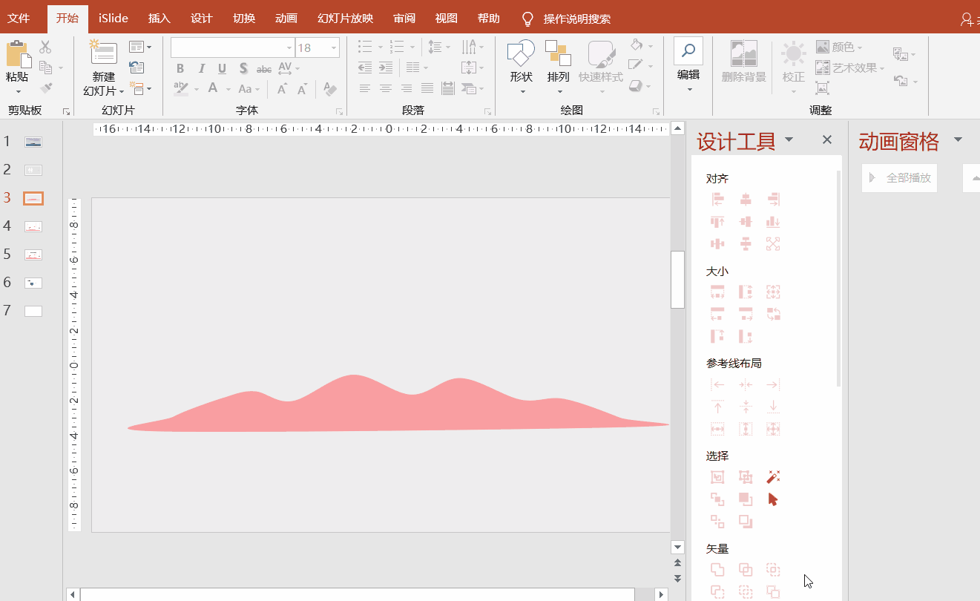Image resolution: width=980 pixels, height=601 pixels.
Task: Open the font name dropdown
Action: [x=289, y=48]
